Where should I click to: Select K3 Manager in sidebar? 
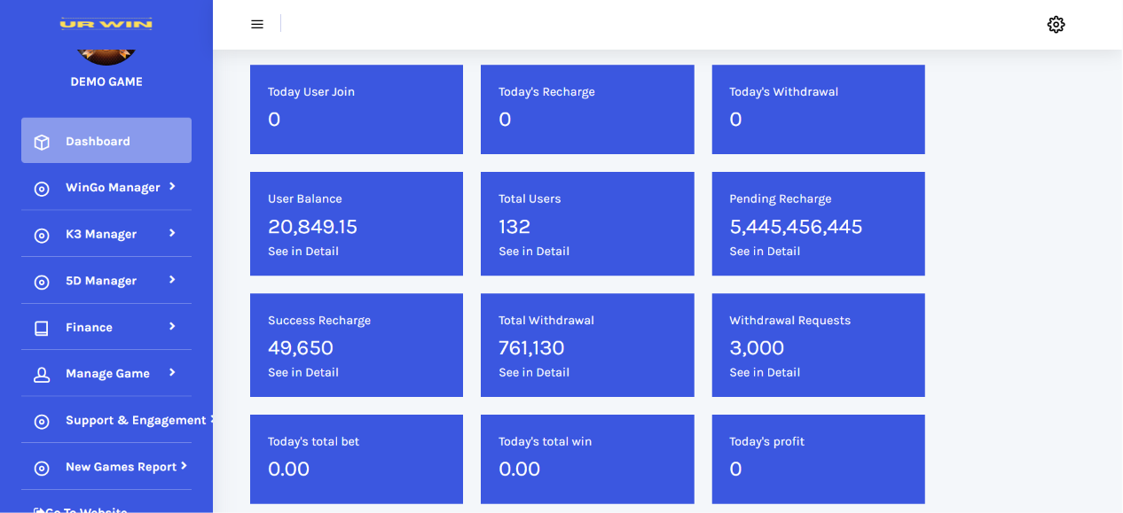[x=106, y=234]
